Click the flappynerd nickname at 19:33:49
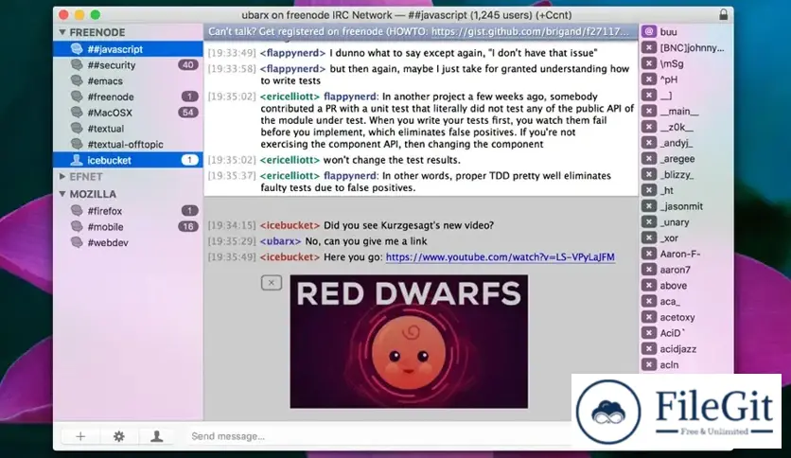This screenshot has width=791, height=458. click(292, 53)
